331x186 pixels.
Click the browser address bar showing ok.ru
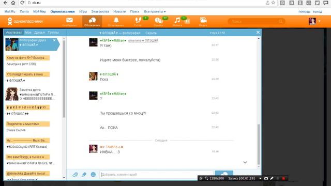pos(146,3)
